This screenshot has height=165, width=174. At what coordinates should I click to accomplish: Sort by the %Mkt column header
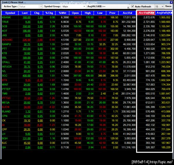click(x=62, y=13)
